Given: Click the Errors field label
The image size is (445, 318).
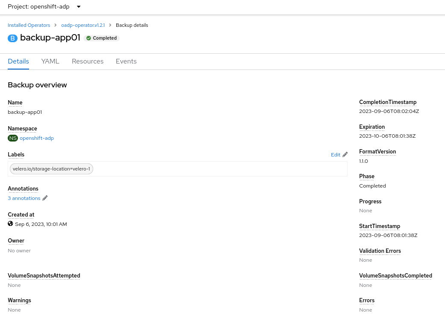Looking at the screenshot, I should coord(367,301).
